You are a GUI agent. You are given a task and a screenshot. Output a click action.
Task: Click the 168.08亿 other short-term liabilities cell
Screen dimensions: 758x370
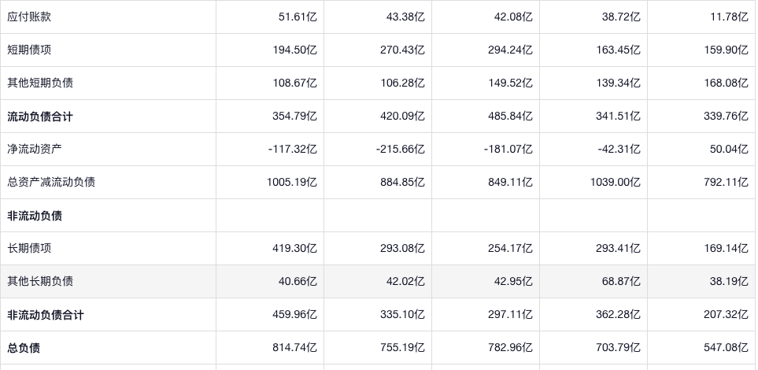[x=725, y=83]
